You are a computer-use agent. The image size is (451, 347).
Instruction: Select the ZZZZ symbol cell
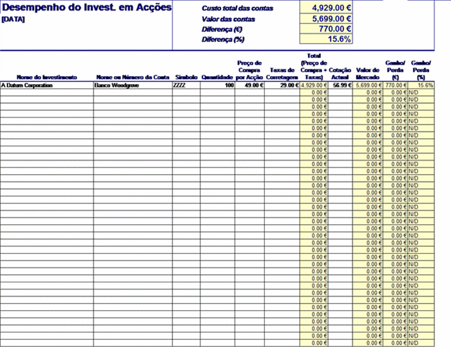coord(179,85)
